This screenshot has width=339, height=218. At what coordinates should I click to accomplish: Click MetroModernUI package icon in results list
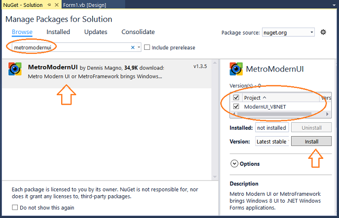point(15,69)
